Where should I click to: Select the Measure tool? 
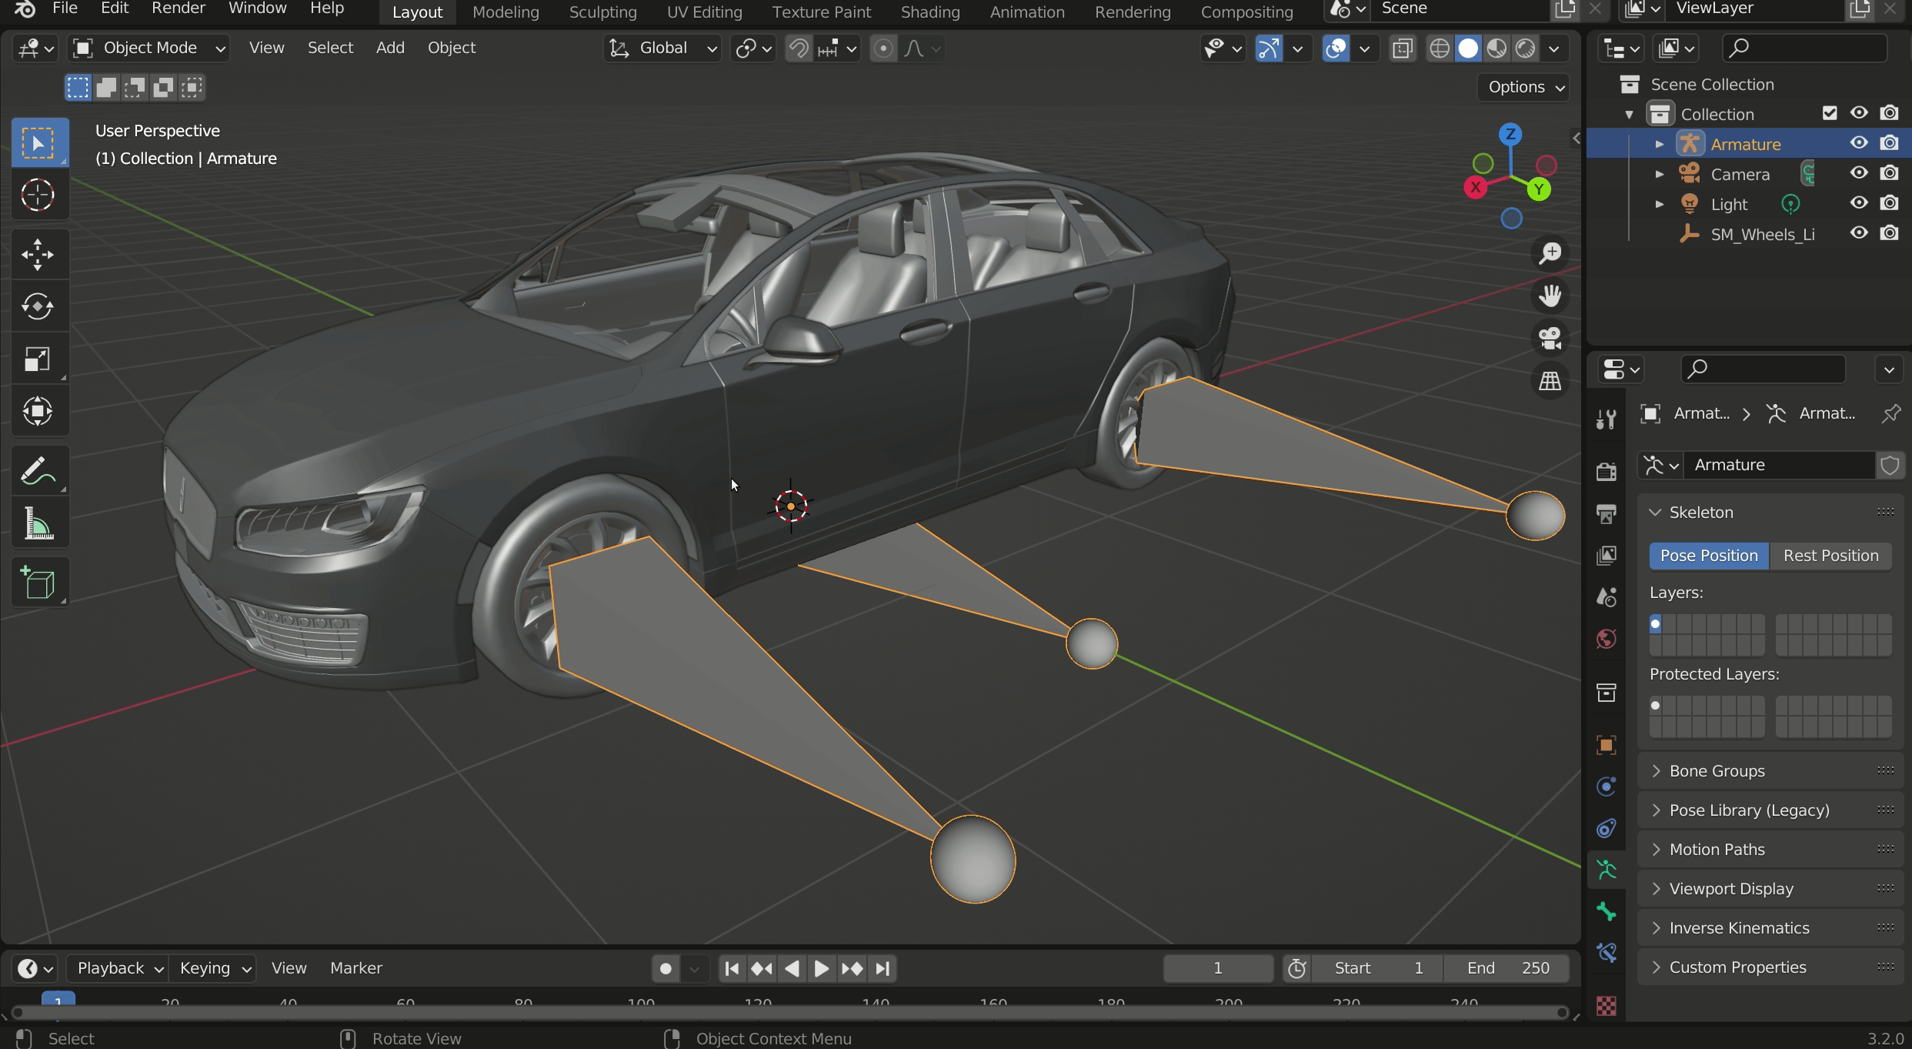click(38, 523)
